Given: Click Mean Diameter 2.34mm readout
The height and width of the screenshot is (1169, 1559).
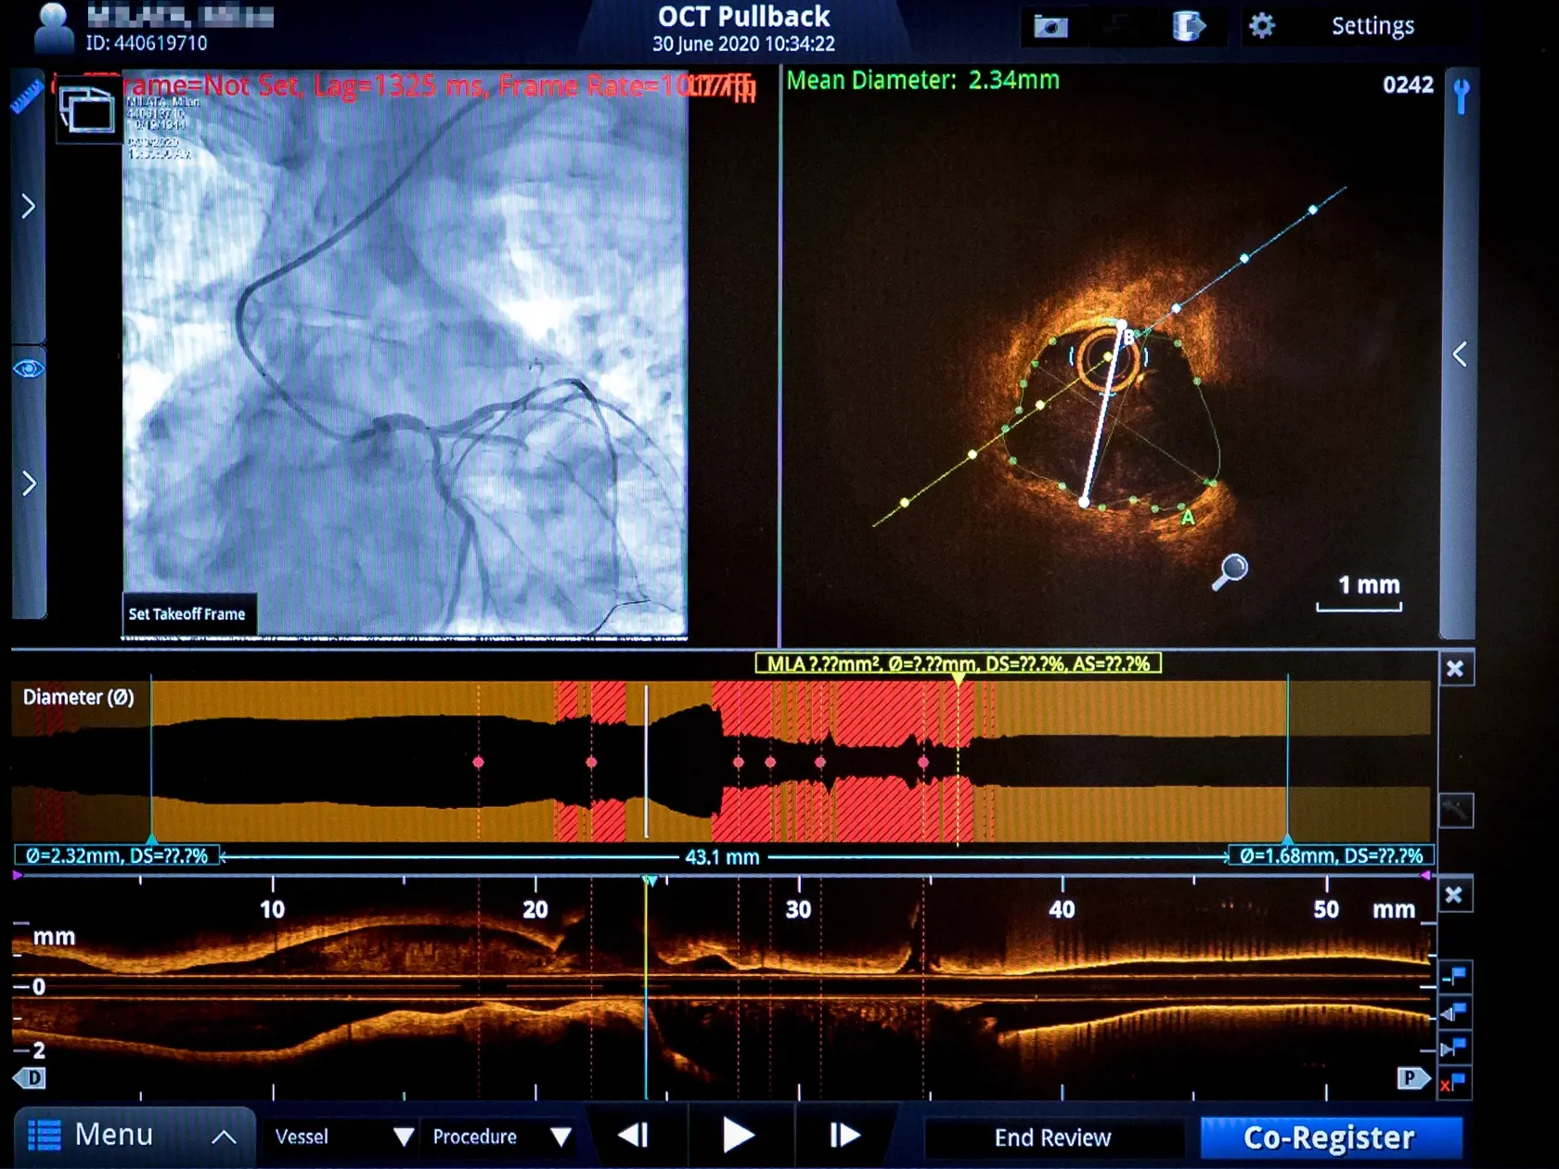Looking at the screenshot, I should click(x=923, y=81).
